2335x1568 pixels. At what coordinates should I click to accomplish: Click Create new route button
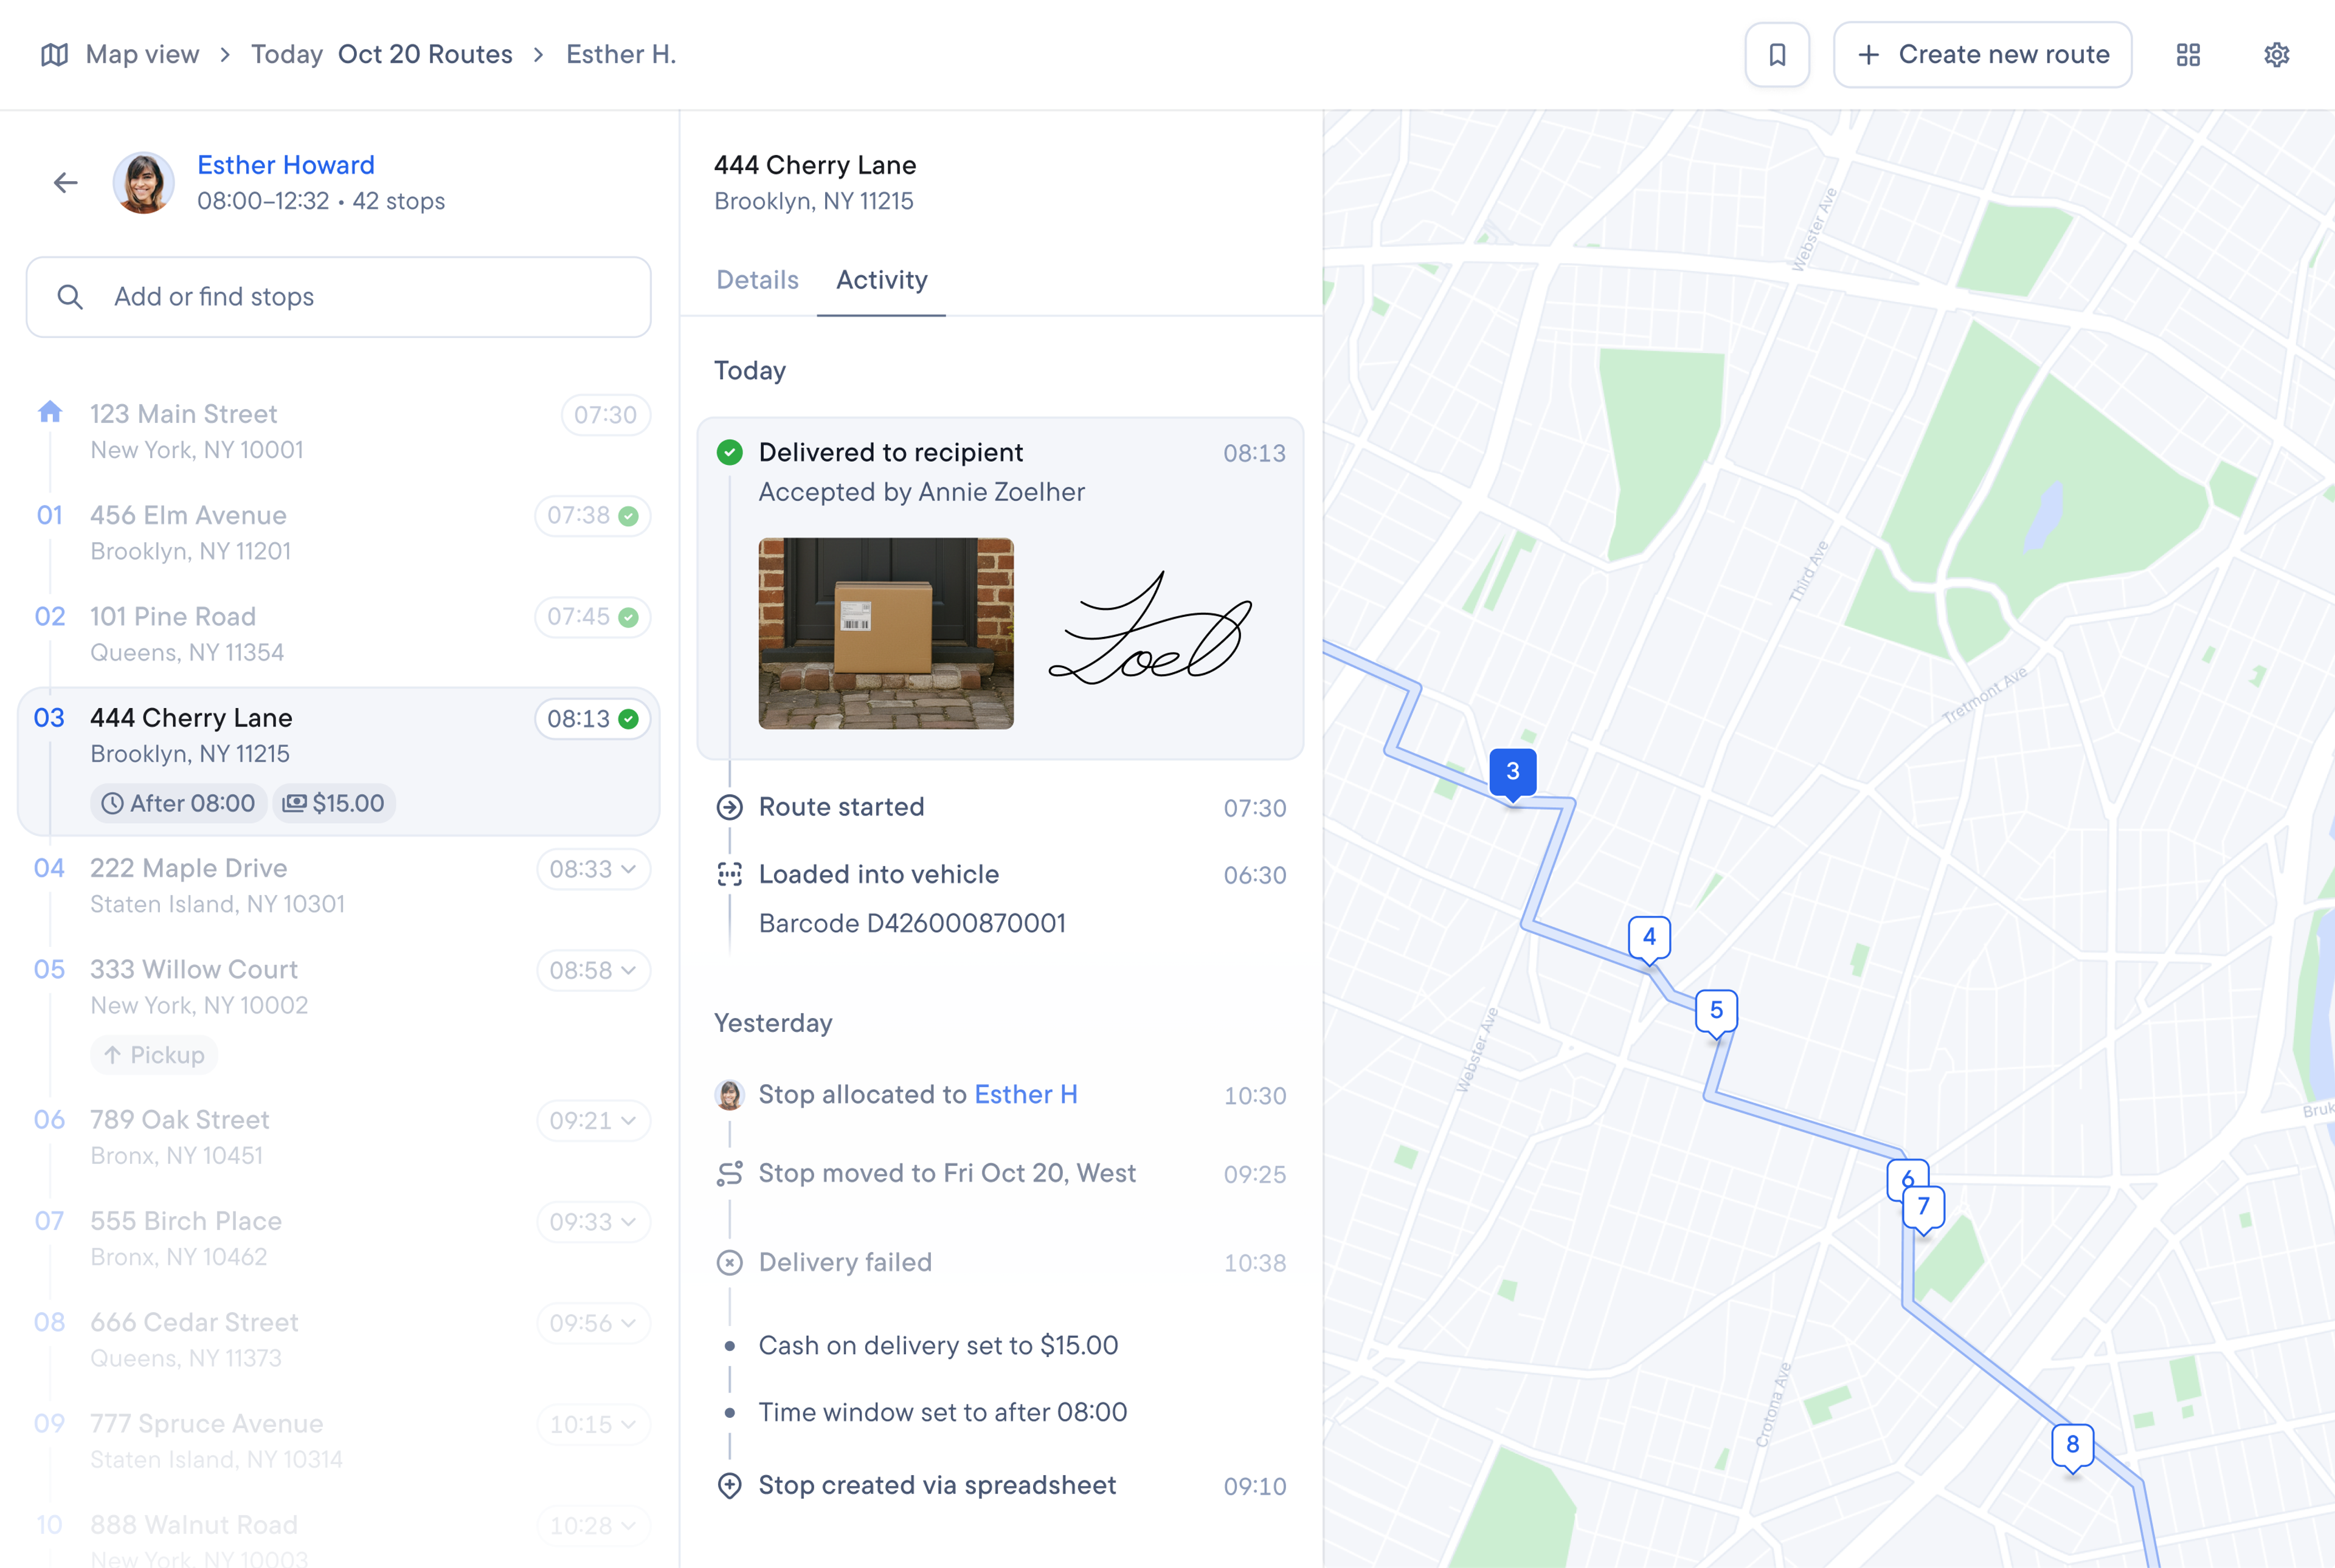[1982, 54]
